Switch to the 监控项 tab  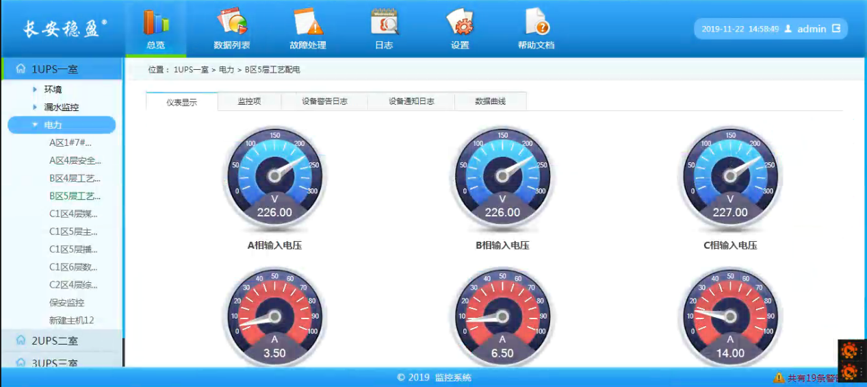[249, 101]
